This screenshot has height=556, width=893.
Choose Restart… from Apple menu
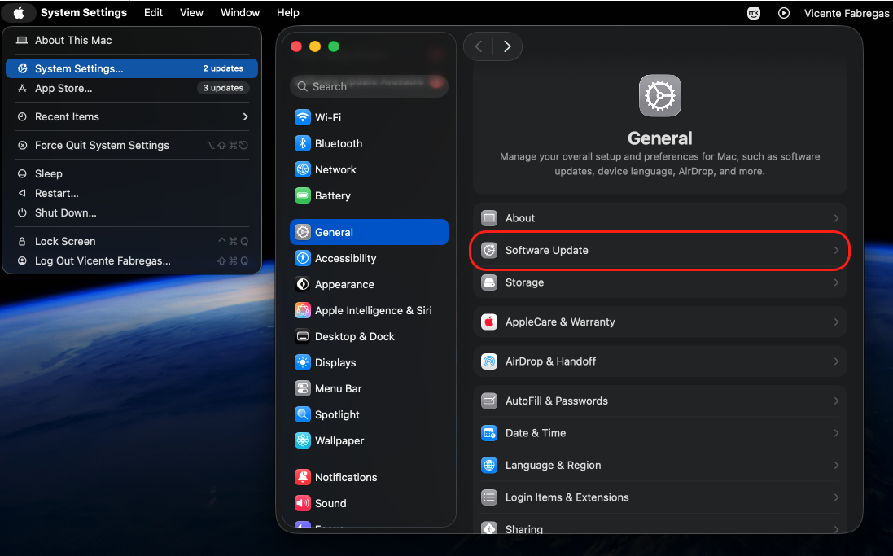pos(132,193)
